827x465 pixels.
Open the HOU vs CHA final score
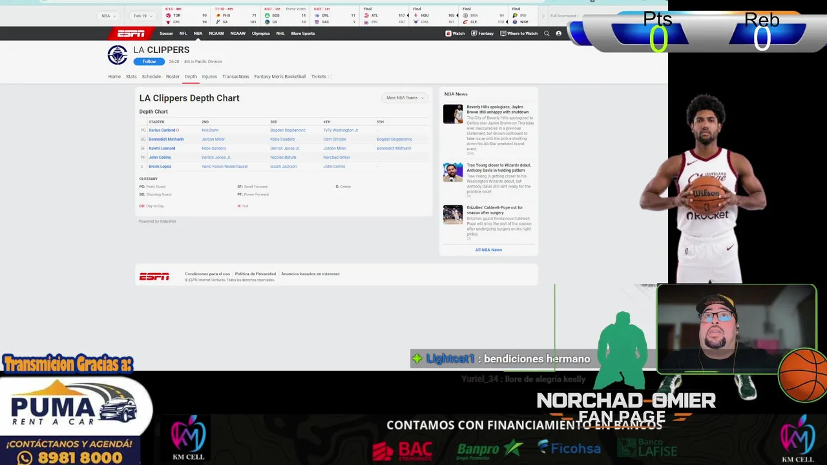click(x=434, y=15)
